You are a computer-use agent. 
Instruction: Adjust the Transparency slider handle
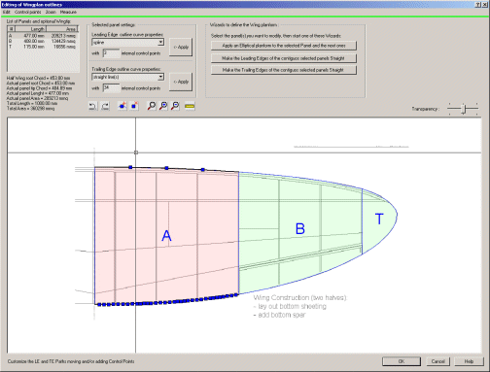pyautogui.click(x=464, y=109)
